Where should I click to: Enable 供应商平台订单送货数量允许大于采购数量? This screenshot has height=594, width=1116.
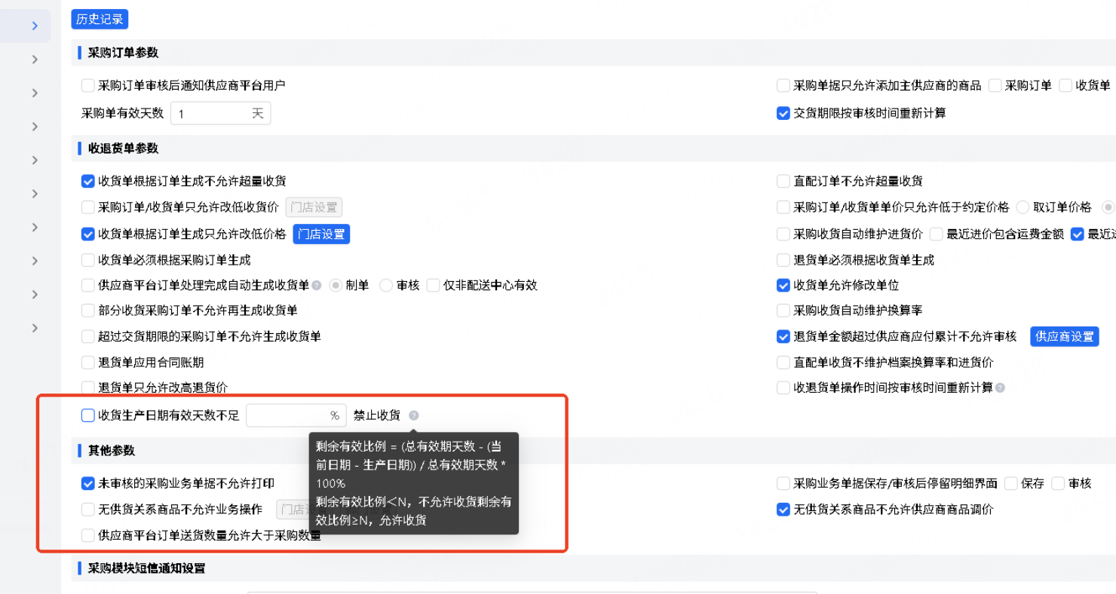pyautogui.click(x=88, y=535)
